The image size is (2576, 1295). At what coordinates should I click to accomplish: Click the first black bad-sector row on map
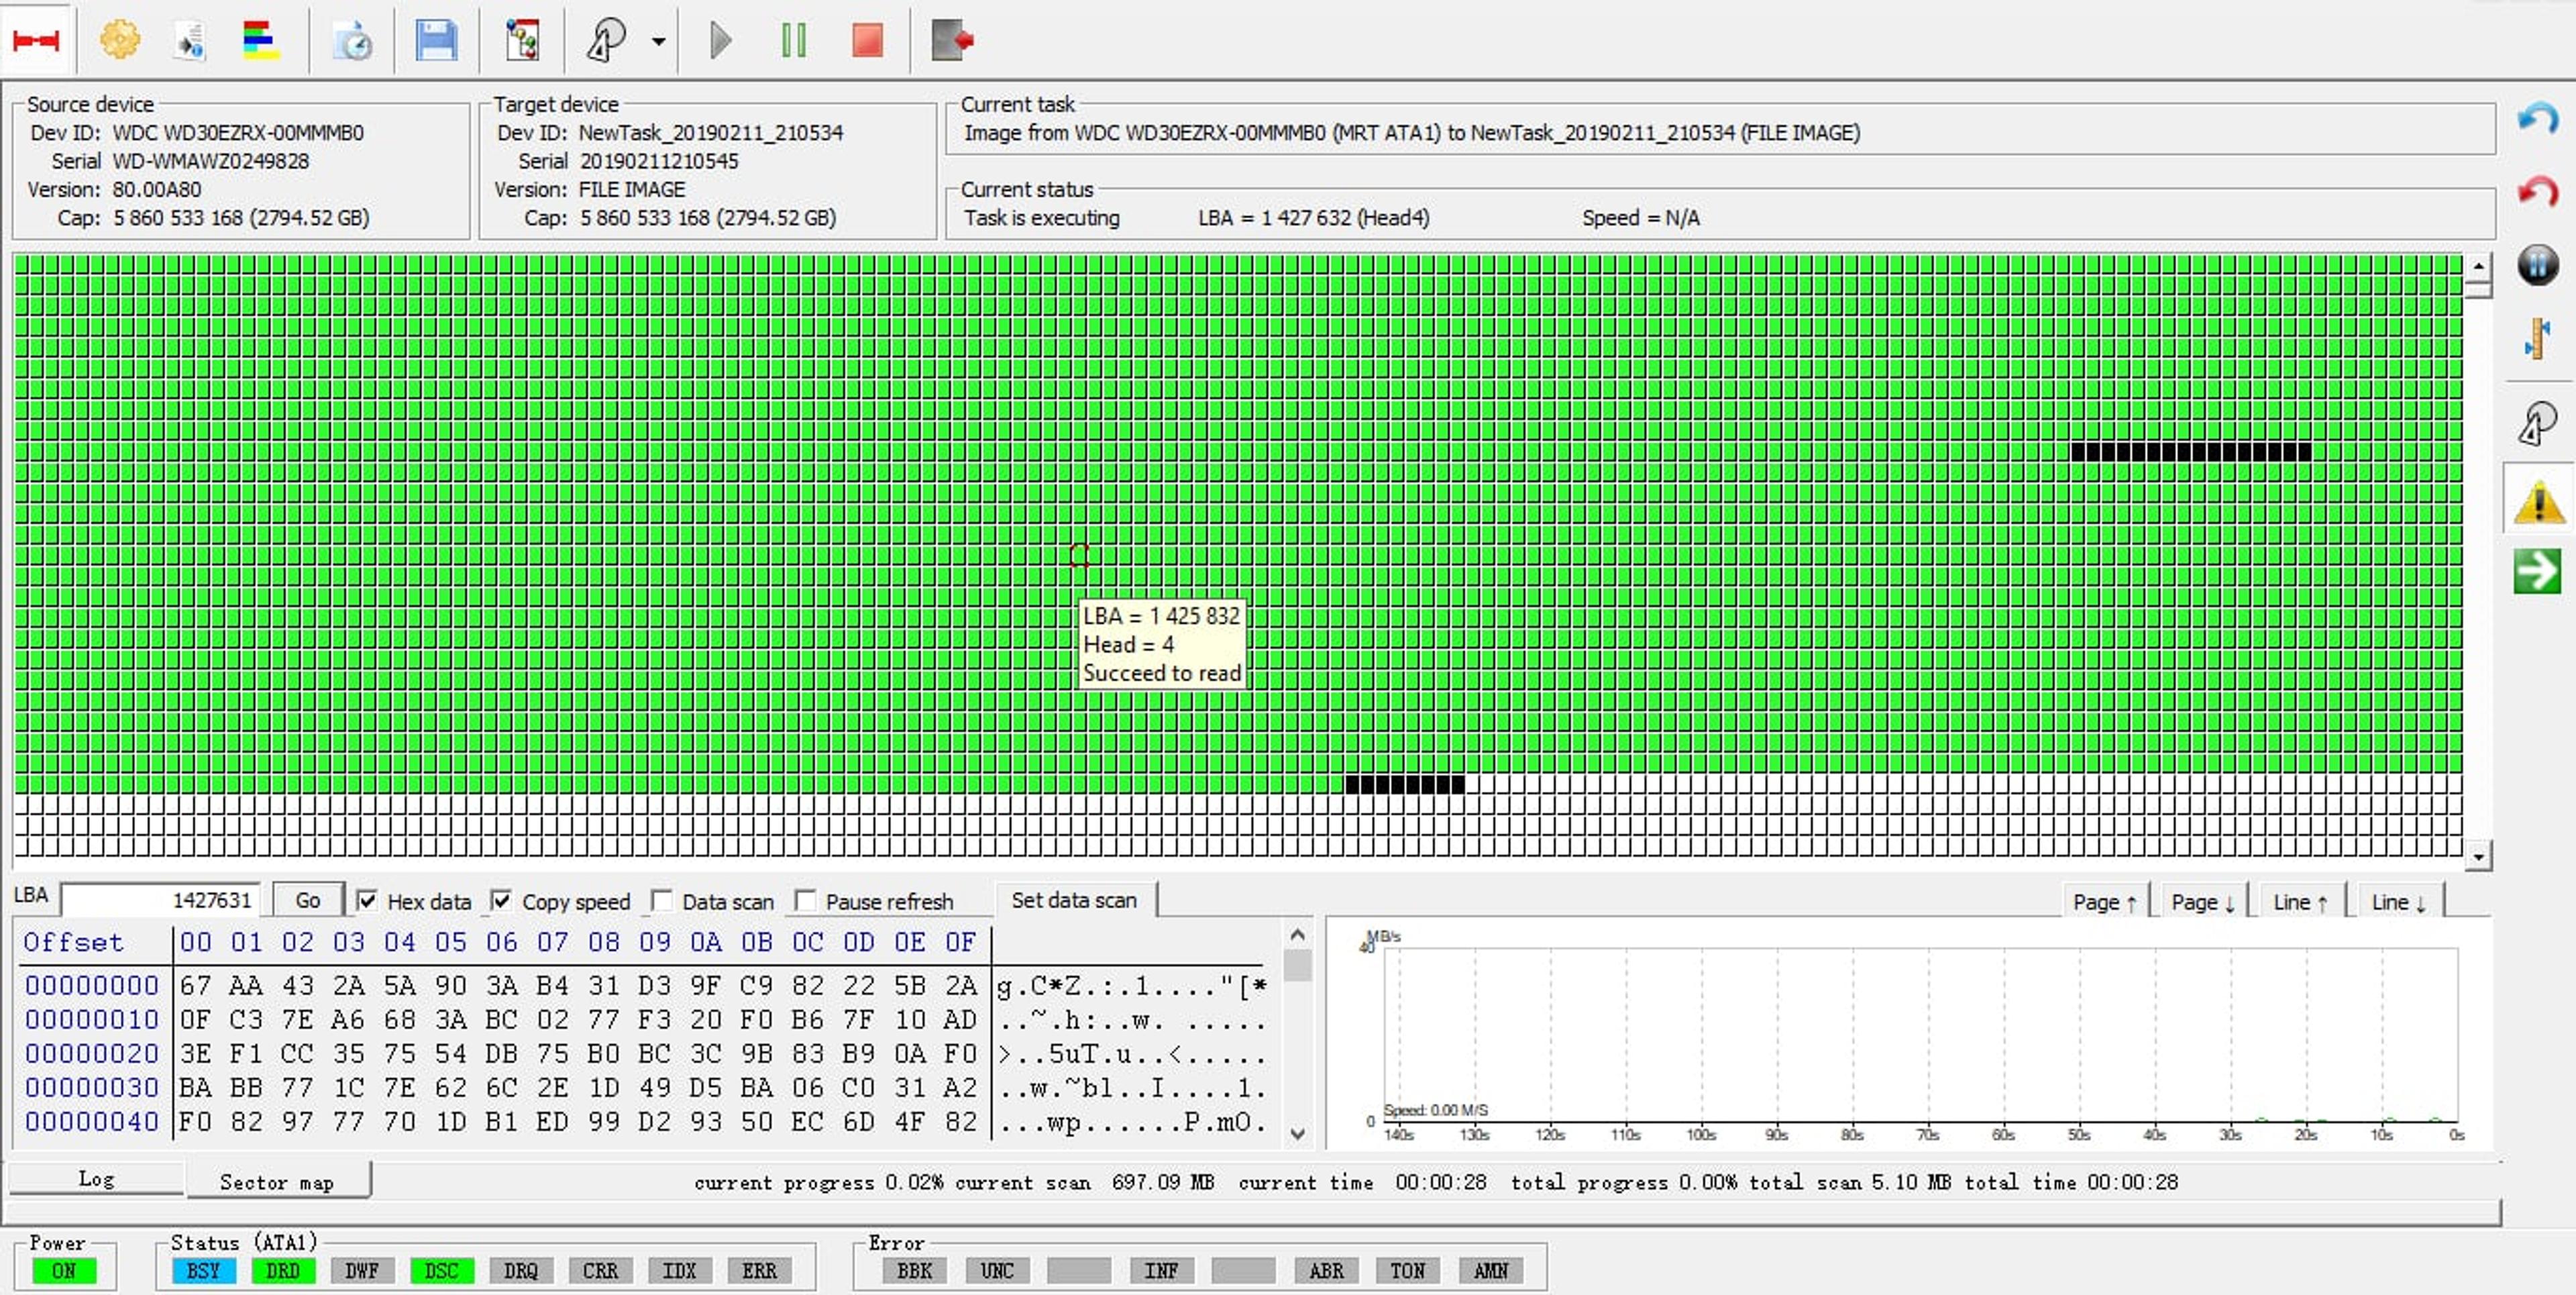(x=2191, y=452)
